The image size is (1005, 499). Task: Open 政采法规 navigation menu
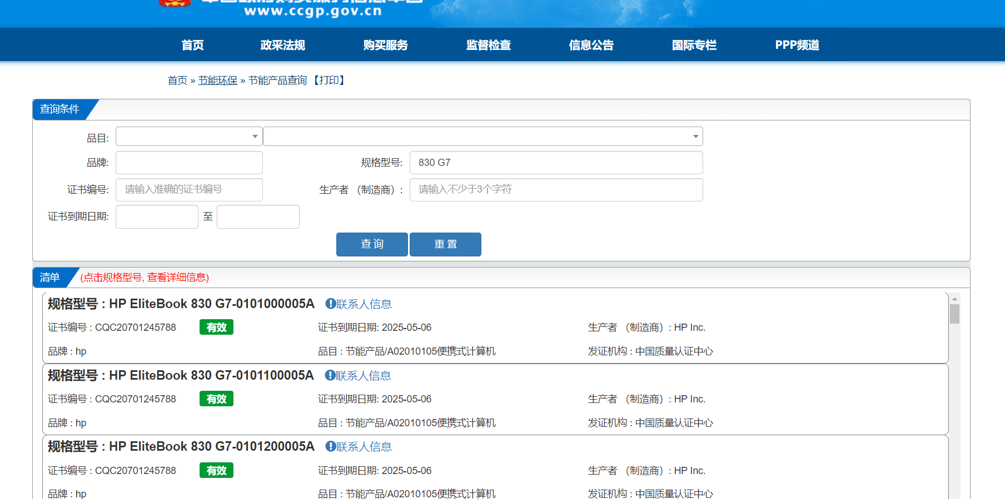[282, 45]
